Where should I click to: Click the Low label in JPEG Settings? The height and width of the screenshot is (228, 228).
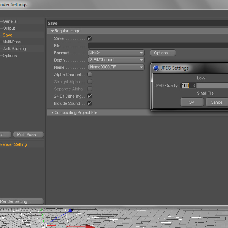(201, 78)
